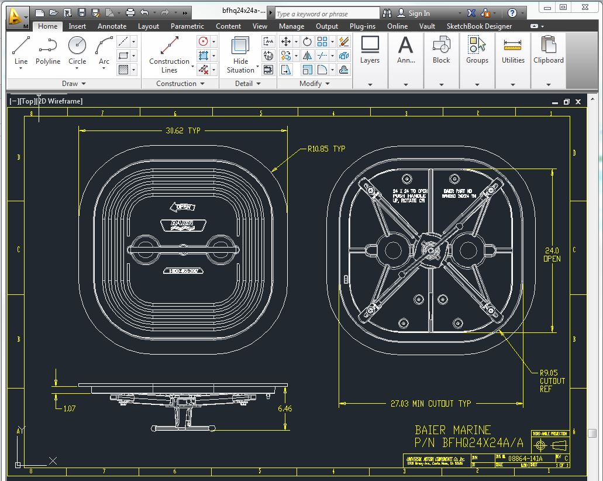The height and width of the screenshot is (481, 603).
Task: Open the Output ribbon tab
Action: coord(327,26)
